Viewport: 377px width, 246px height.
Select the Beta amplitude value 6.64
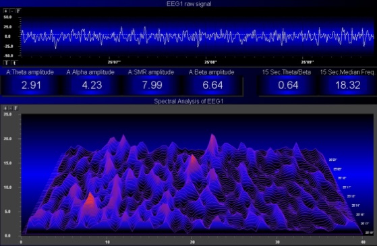(213, 86)
